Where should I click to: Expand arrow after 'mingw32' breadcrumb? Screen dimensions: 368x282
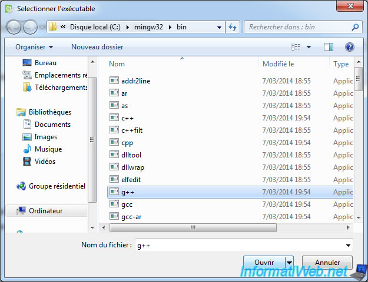pyautogui.click(x=170, y=28)
